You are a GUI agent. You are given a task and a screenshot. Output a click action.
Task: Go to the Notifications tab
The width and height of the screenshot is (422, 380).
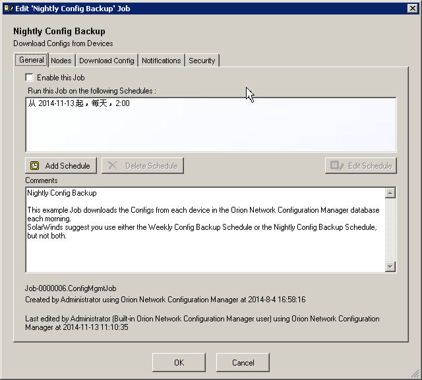(161, 61)
